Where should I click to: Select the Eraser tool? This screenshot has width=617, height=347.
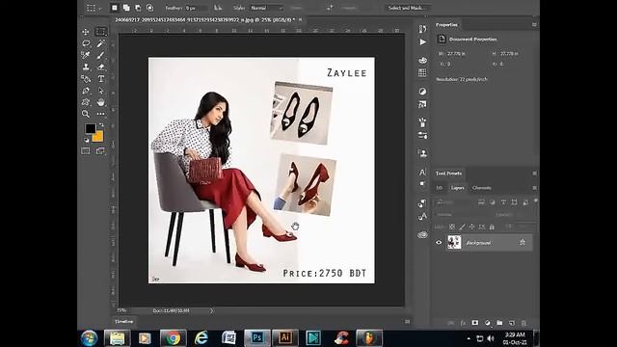click(100, 67)
